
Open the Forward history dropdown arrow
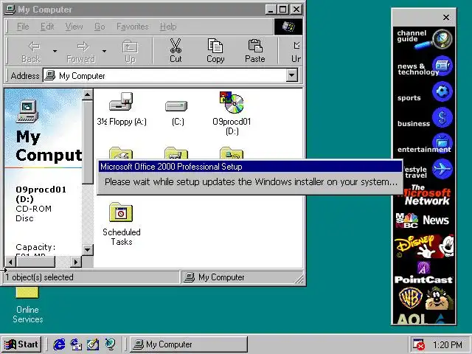[x=104, y=51]
